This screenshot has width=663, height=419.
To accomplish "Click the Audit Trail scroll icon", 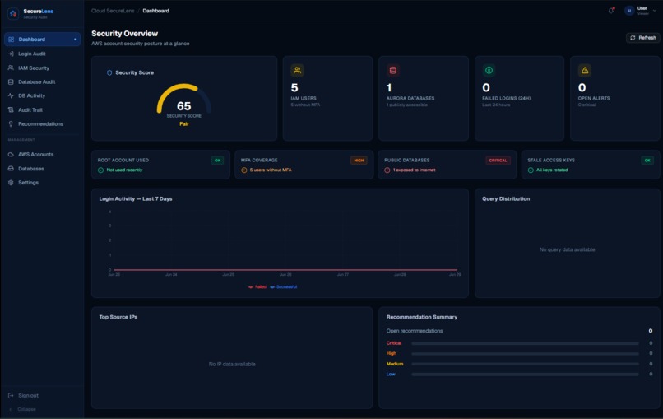I will [11, 109].
